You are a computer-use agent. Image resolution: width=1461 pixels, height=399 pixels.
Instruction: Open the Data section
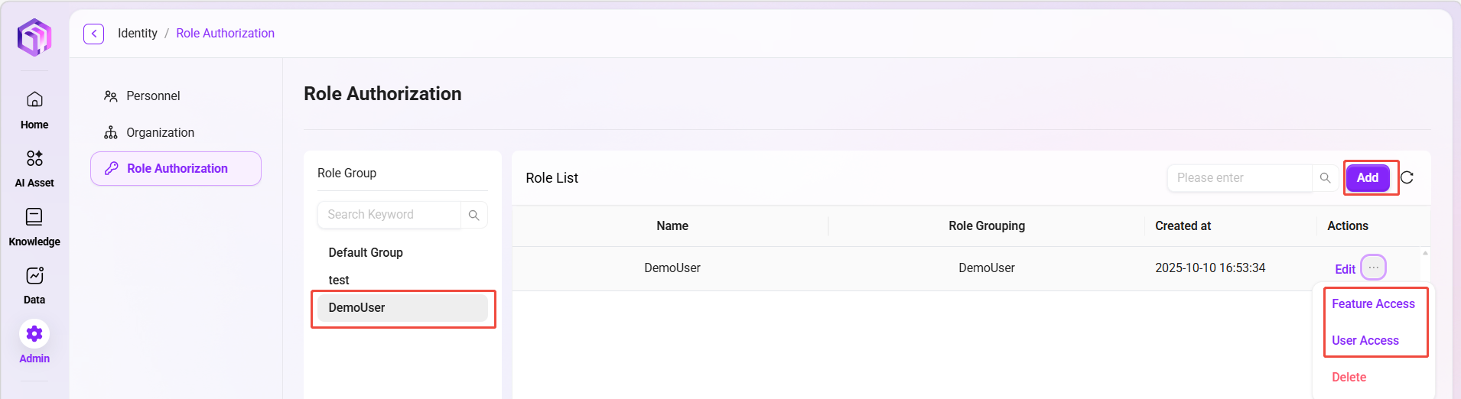(34, 285)
